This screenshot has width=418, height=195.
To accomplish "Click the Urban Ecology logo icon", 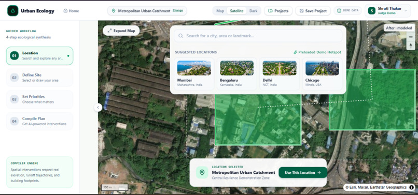I will [x=12, y=11].
